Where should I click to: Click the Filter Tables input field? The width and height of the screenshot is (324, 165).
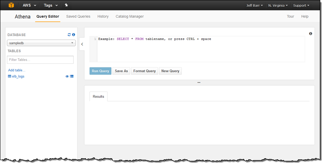pyautogui.click(x=40, y=60)
